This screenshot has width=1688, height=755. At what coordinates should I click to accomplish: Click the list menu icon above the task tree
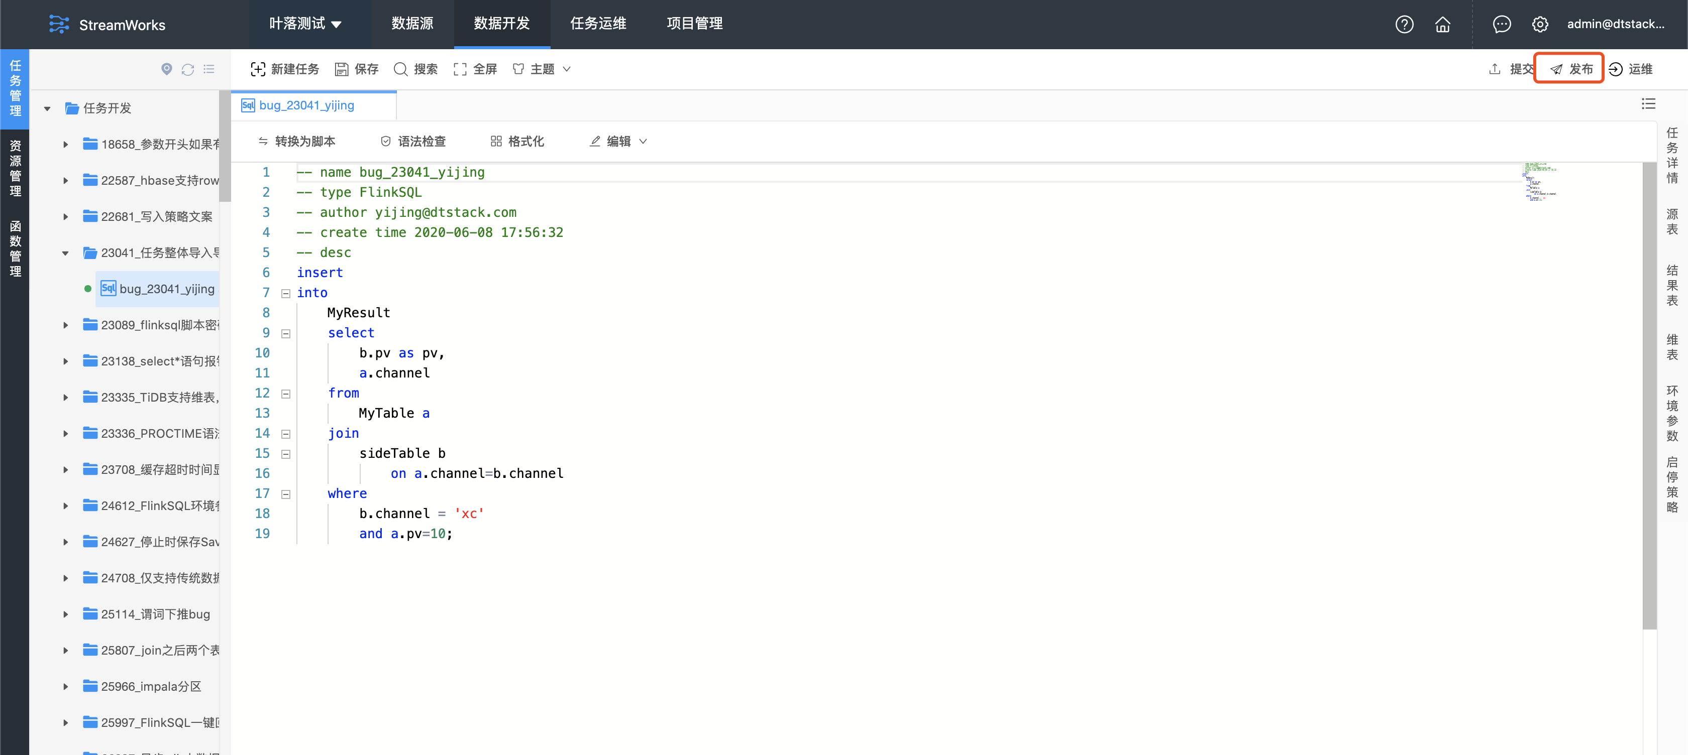(x=209, y=69)
